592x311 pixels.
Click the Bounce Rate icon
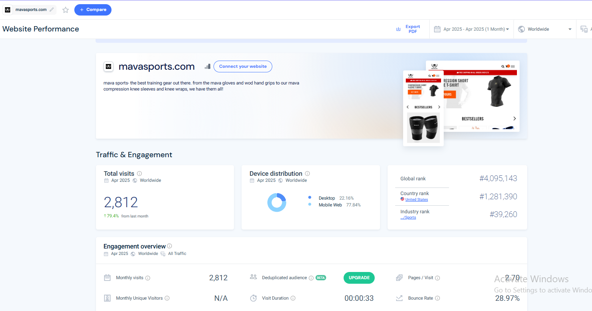(399, 298)
